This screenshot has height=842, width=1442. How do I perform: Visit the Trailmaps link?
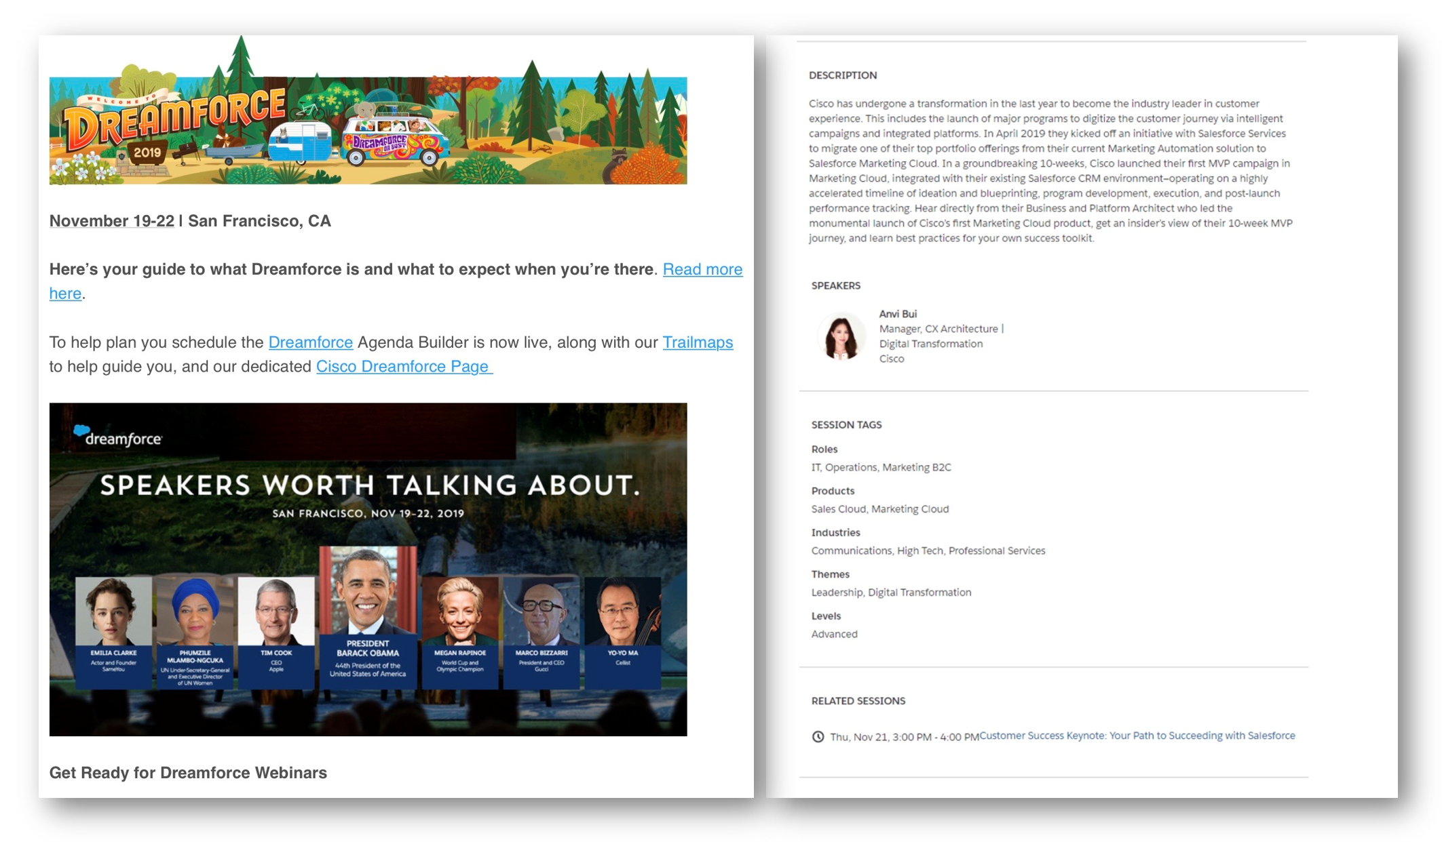tap(698, 342)
